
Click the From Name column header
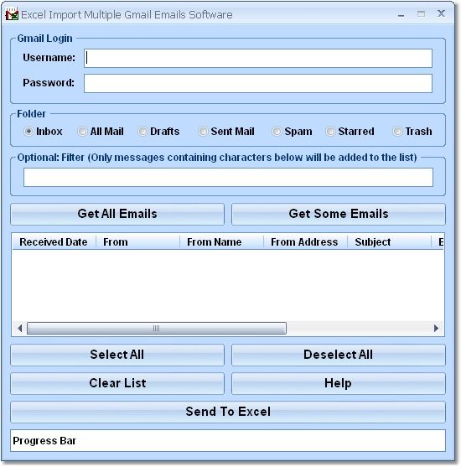(x=222, y=241)
